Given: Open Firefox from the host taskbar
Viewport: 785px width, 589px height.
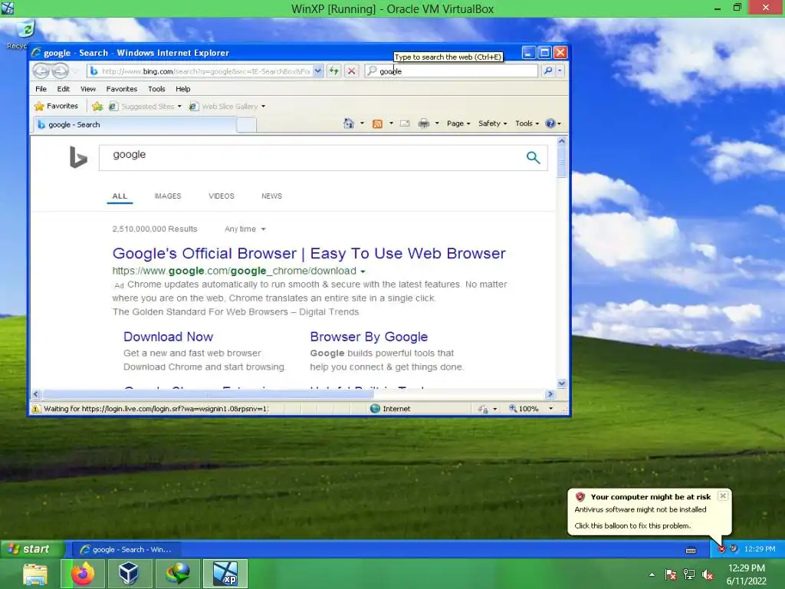Looking at the screenshot, I should pos(83,574).
